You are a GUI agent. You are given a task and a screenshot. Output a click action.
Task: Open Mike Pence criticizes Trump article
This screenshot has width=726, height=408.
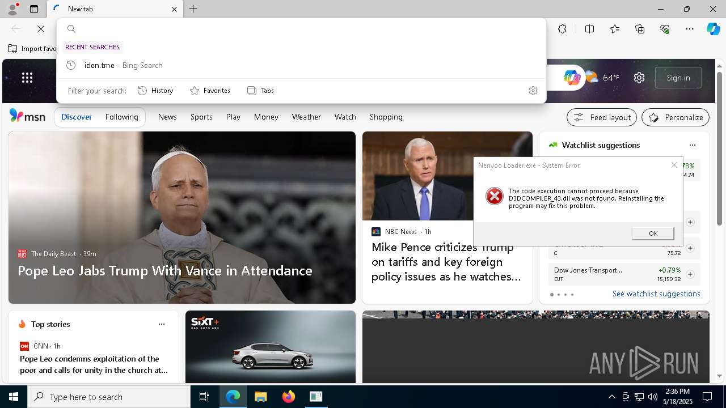(446, 262)
